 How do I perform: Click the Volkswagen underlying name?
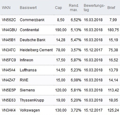(x=30, y=110)
